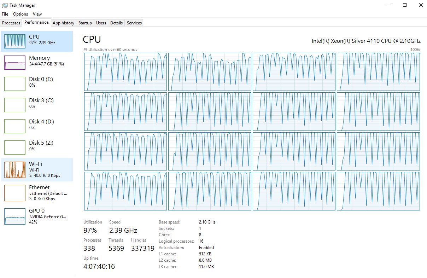Open the Users tab
The width and height of the screenshot is (427, 278).
click(x=101, y=23)
